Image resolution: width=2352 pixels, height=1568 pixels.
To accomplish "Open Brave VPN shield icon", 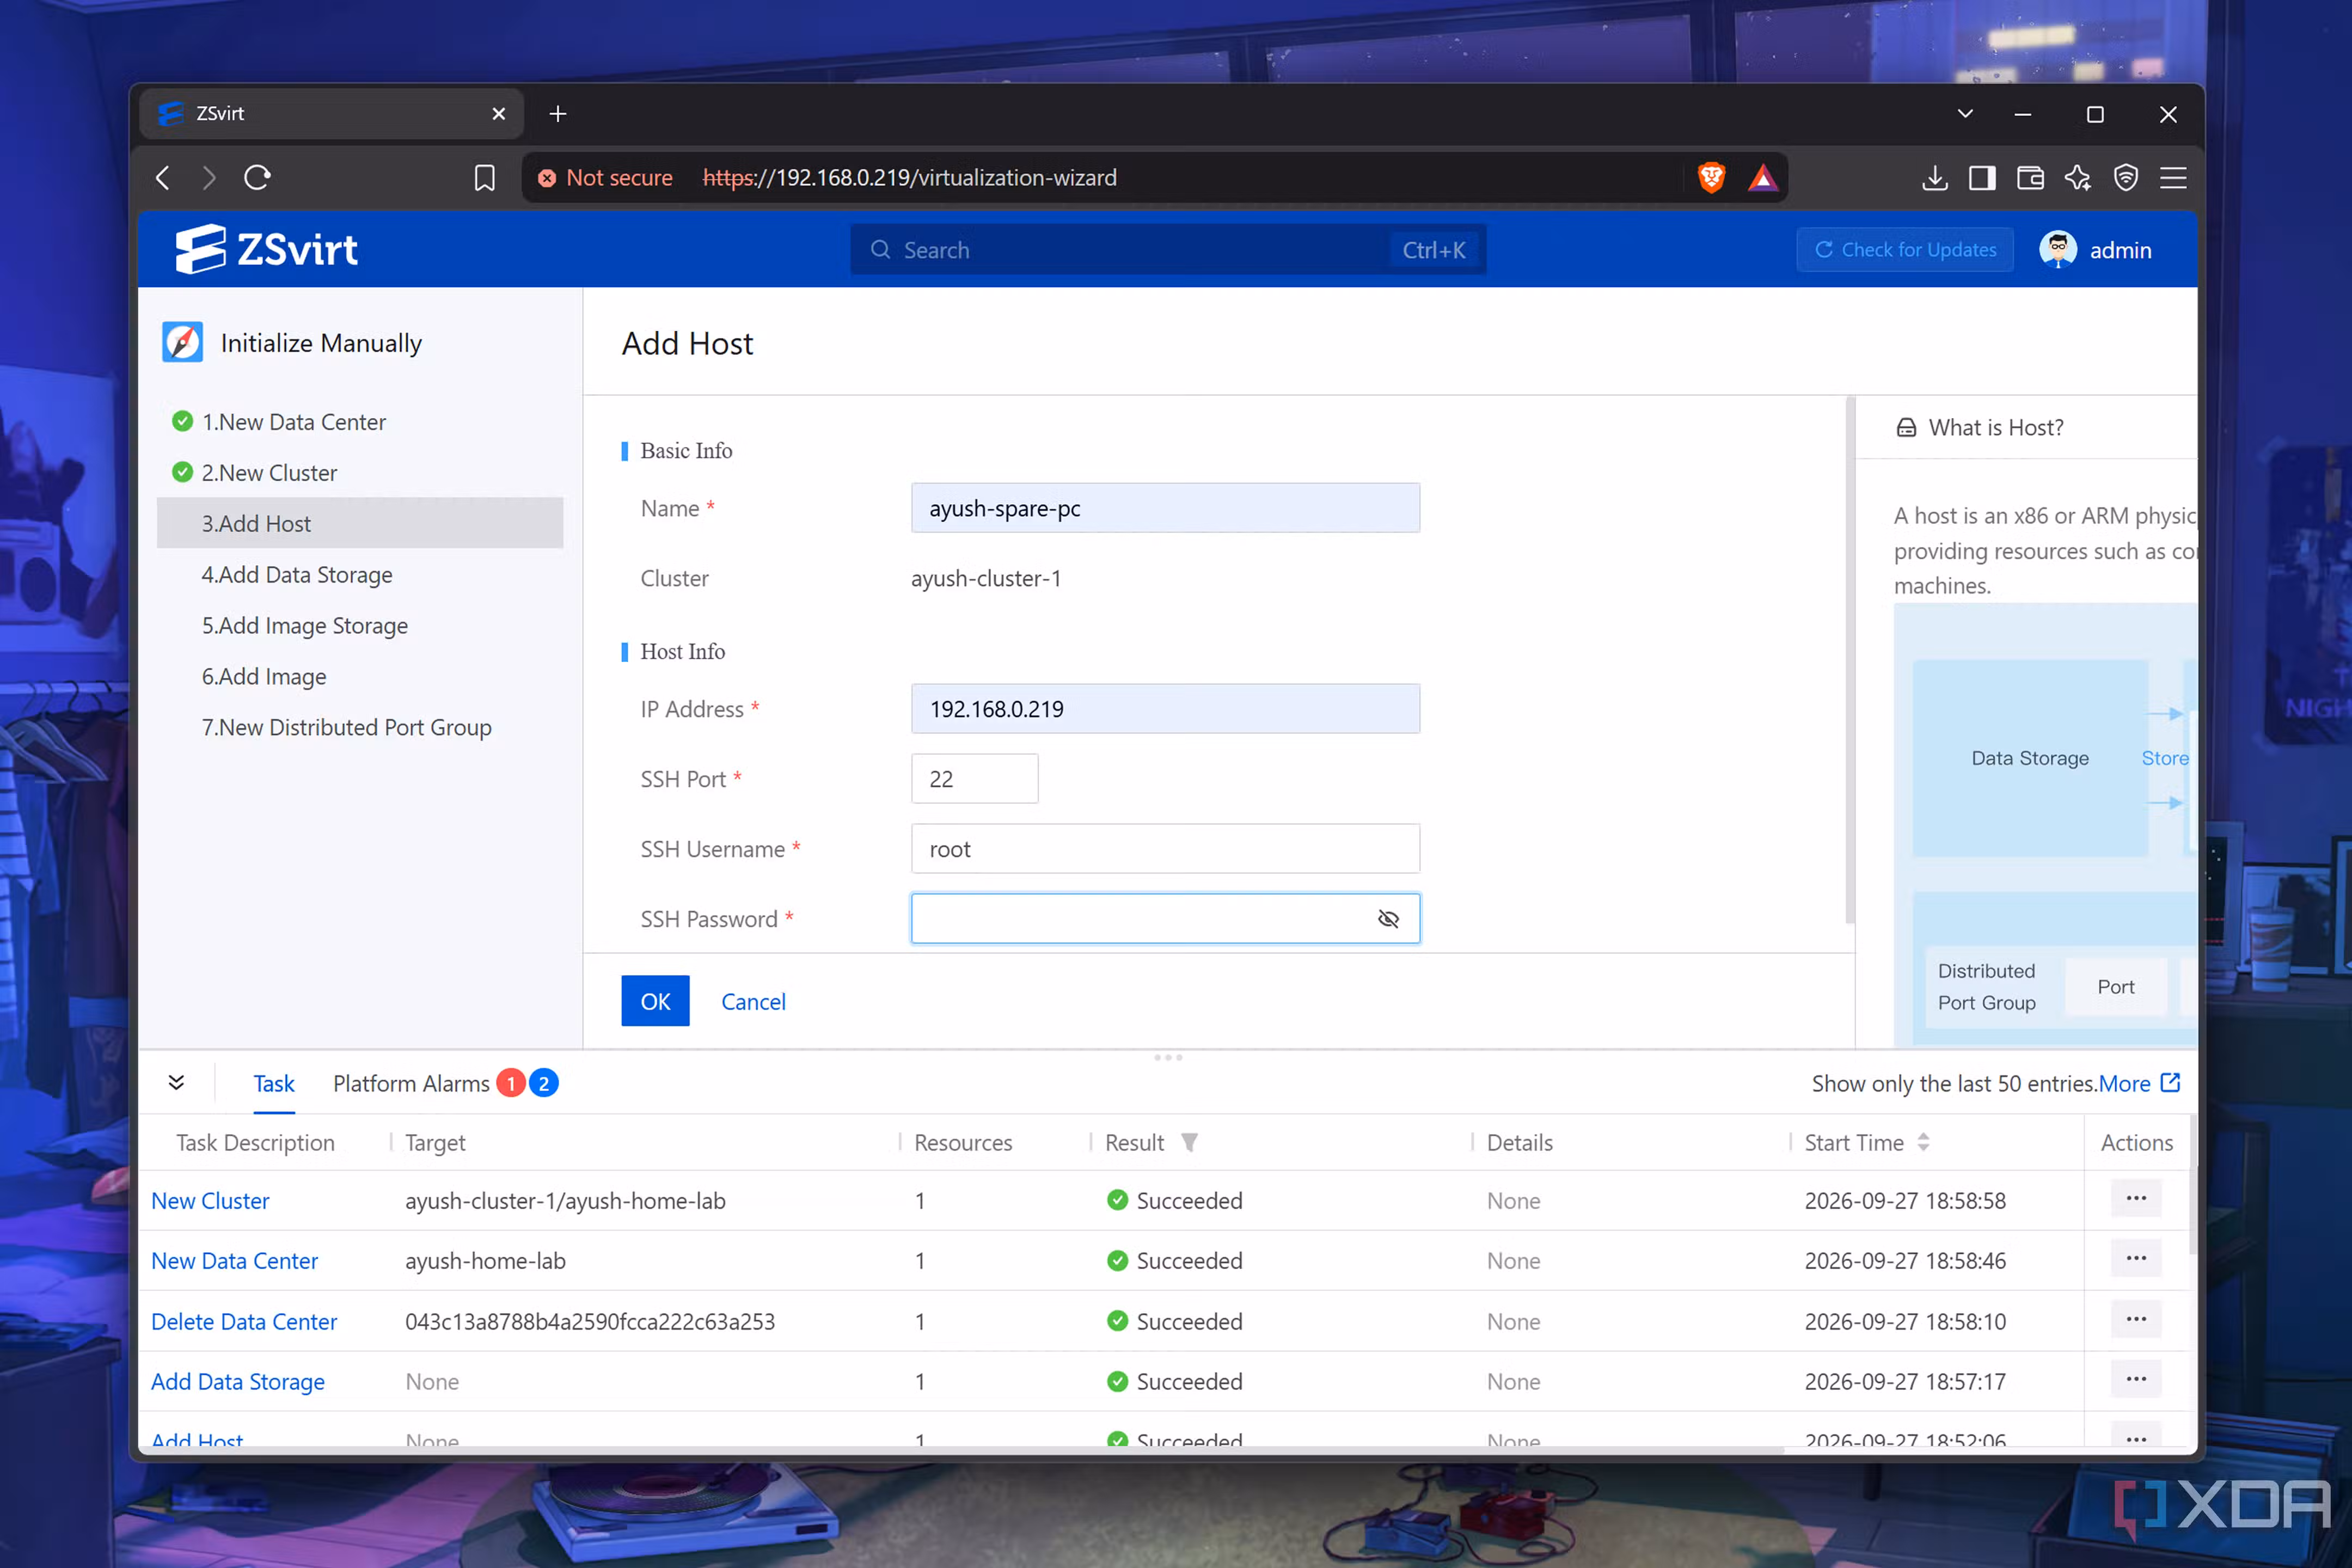I will [2126, 178].
